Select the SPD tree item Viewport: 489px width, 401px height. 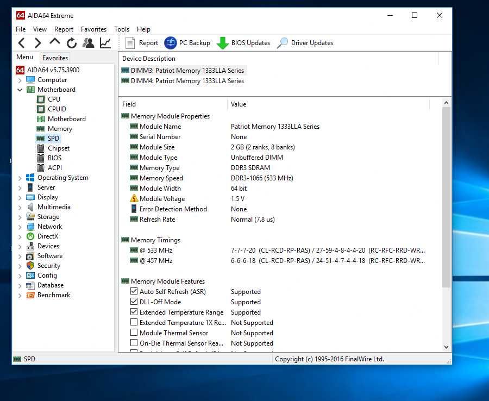[53, 139]
